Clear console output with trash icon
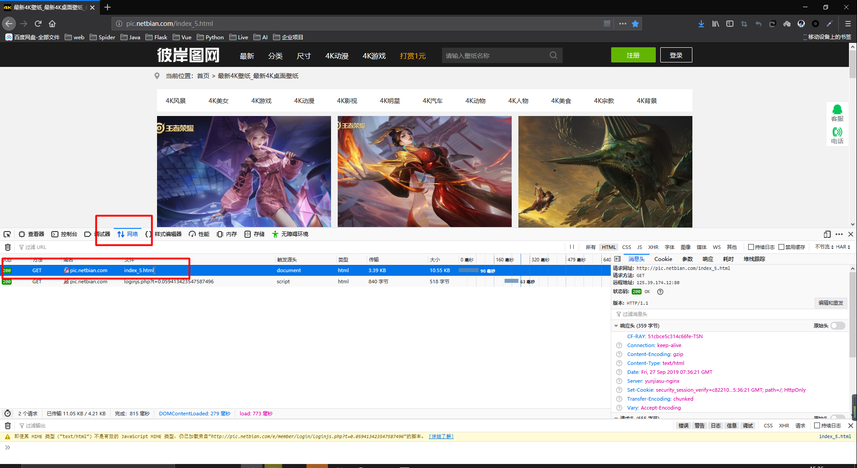This screenshot has width=857, height=468. click(8, 426)
